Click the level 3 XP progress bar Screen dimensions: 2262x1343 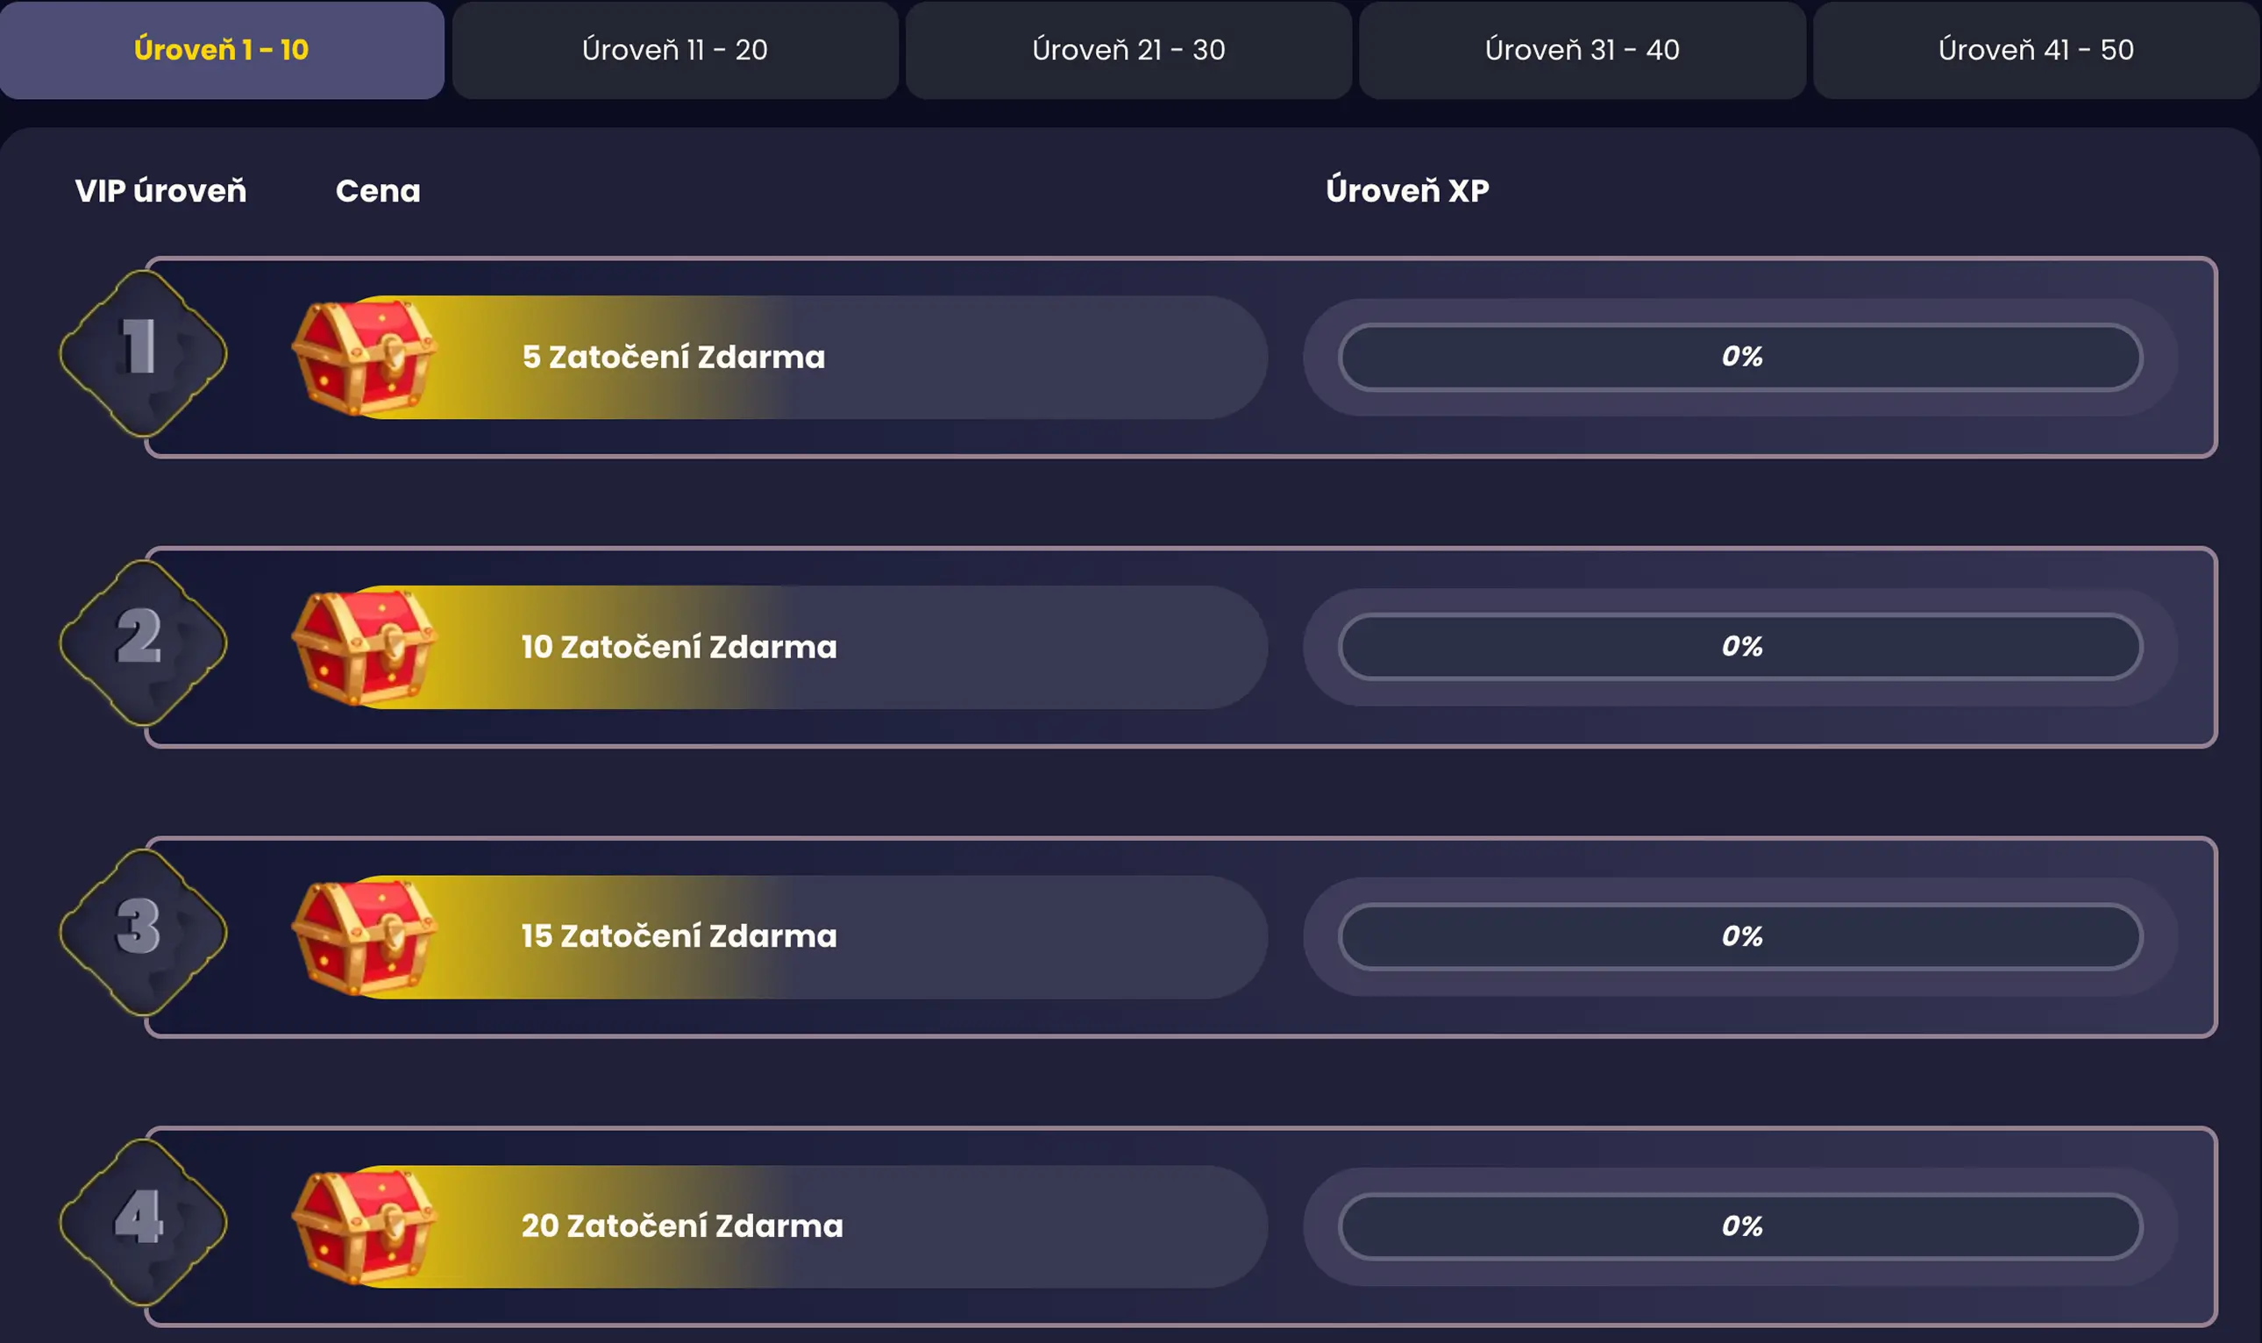1740,935
